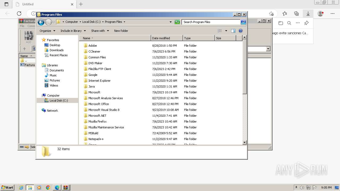Sort by the Date modified column header
The height and width of the screenshot is (191, 340).
click(167, 38)
